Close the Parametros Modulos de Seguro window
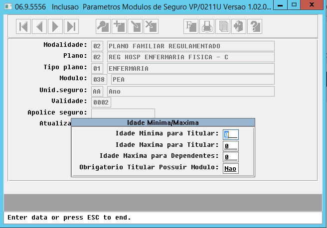 (312, 5)
